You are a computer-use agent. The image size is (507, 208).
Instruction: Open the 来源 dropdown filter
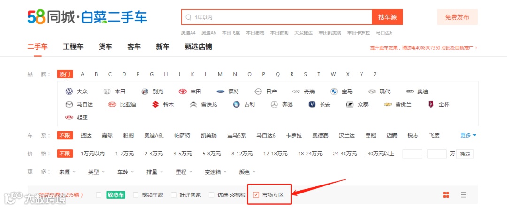pyautogui.click(x=67, y=172)
